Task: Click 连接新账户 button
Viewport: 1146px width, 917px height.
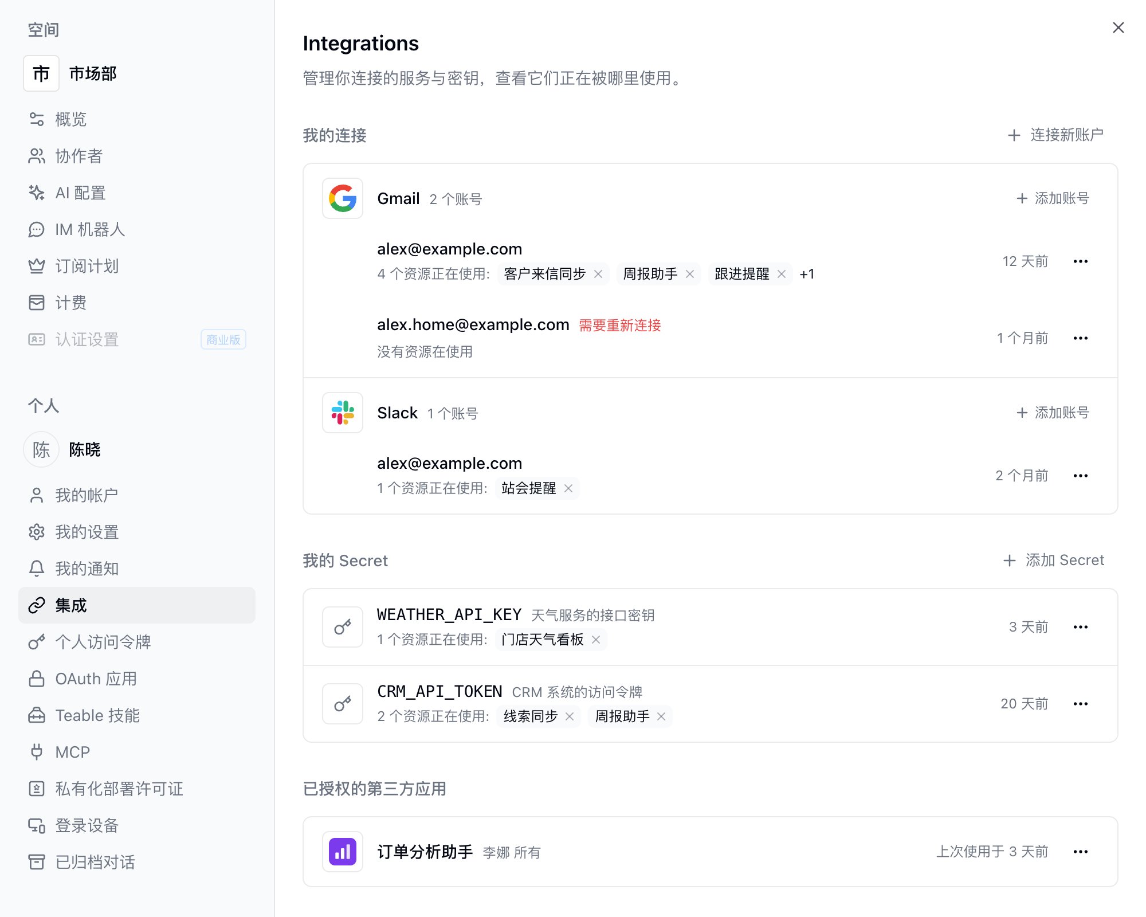Action: click(x=1055, y=135)
